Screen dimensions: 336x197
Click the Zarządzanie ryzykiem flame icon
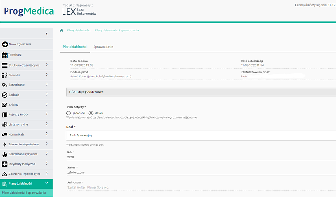(5, 154)
